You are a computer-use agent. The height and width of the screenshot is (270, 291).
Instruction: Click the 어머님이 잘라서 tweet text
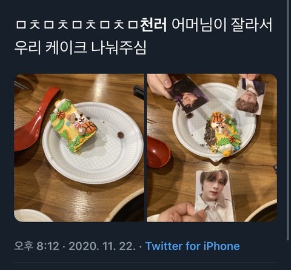(x=222, y=25)
